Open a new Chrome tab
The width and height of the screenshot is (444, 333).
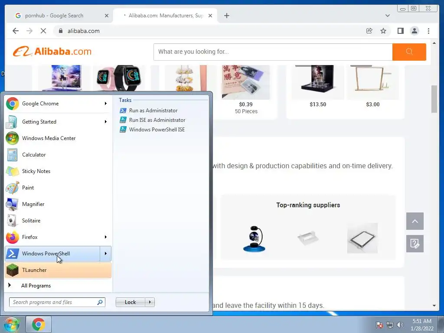(x=226, y=16)
